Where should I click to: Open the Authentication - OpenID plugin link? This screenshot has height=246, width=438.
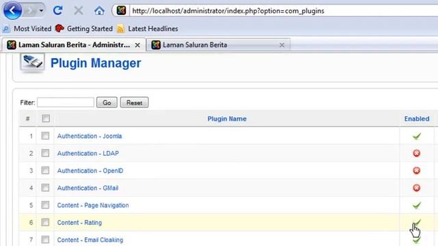click(90, 171)
